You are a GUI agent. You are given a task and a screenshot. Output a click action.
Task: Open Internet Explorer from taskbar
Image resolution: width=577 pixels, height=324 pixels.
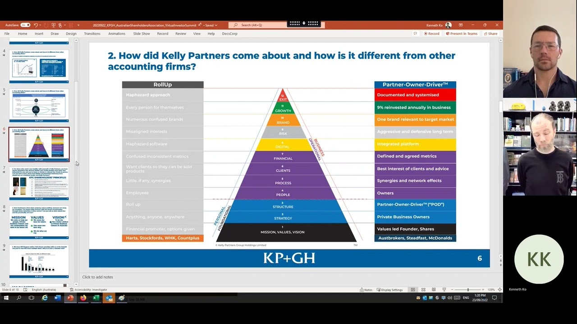point(45,298)
